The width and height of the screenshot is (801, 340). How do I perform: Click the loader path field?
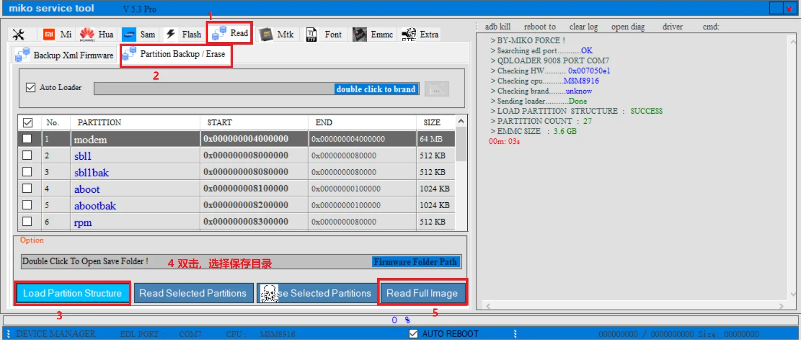pos(257,89)
